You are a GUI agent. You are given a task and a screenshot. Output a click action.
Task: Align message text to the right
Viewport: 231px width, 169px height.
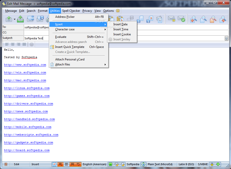coord(18,44)
